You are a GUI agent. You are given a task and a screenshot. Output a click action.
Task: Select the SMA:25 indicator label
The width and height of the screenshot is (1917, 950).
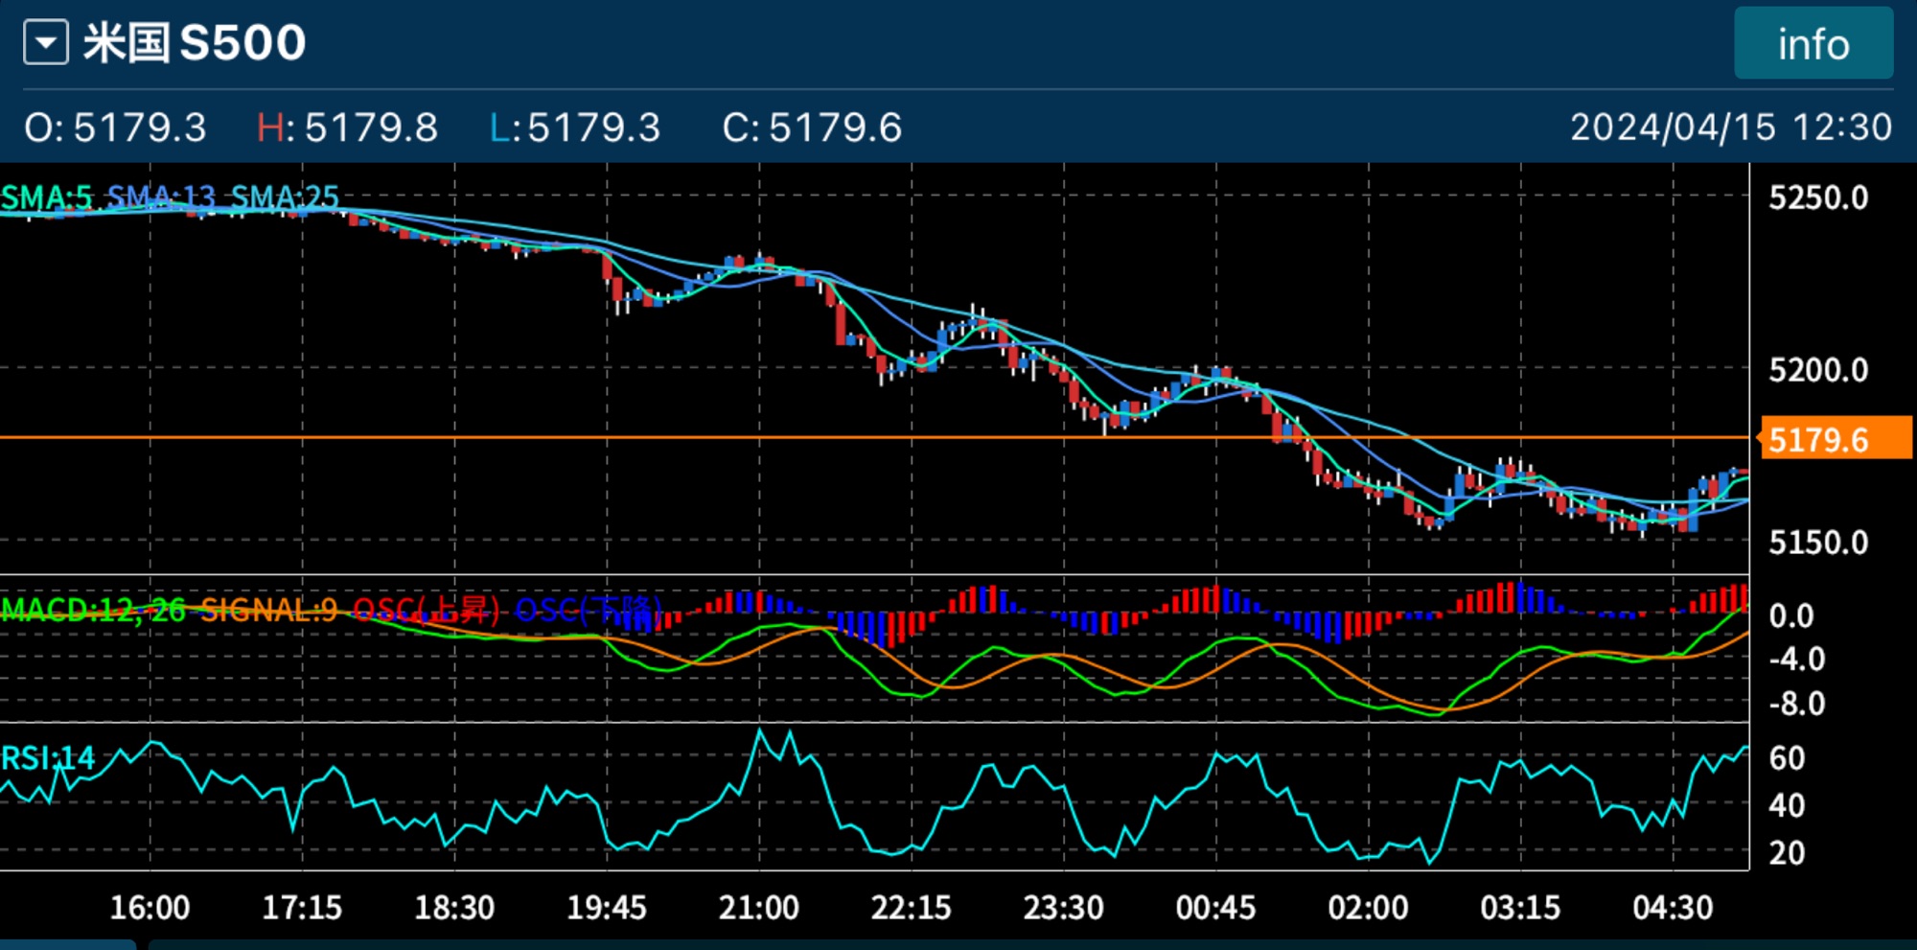click(285, 197)
